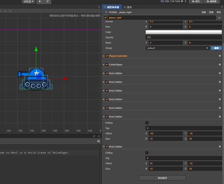Image resolution: width=224 pixels, height=184 pixels.
Task: Click the red X-axis gizmo arrow
Action: (x=66, y=78)
